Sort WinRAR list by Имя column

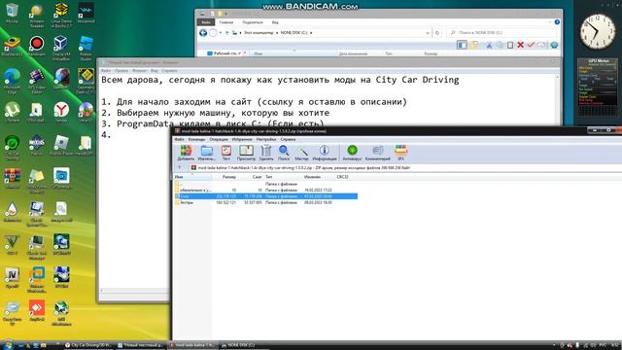[192, 177]
